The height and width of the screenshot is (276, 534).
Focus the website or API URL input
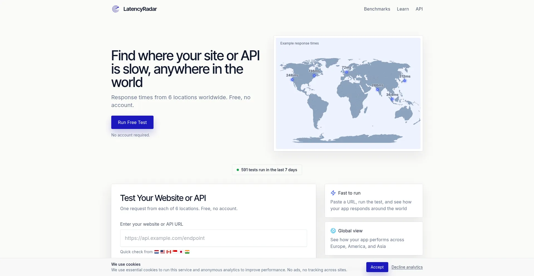[214, 238]
